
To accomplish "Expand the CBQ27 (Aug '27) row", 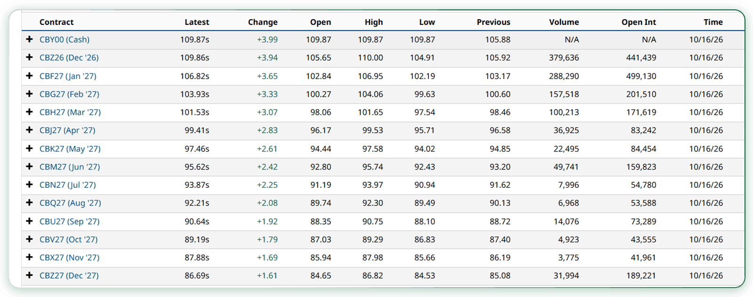I will [29, 203].
